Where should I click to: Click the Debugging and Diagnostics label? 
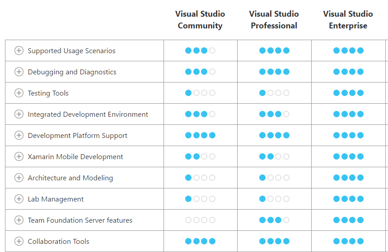72,72
